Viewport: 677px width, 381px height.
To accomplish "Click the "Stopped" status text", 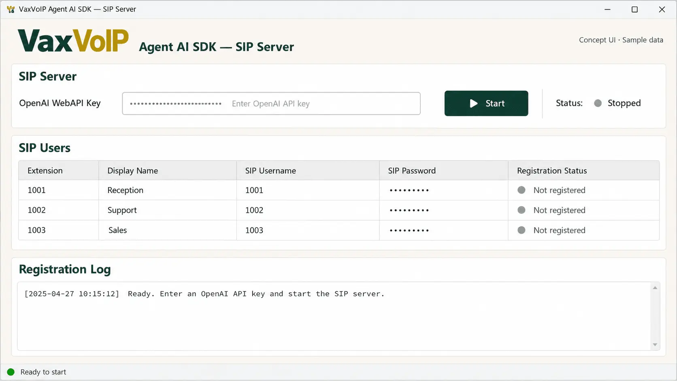I will click(624, 103).
